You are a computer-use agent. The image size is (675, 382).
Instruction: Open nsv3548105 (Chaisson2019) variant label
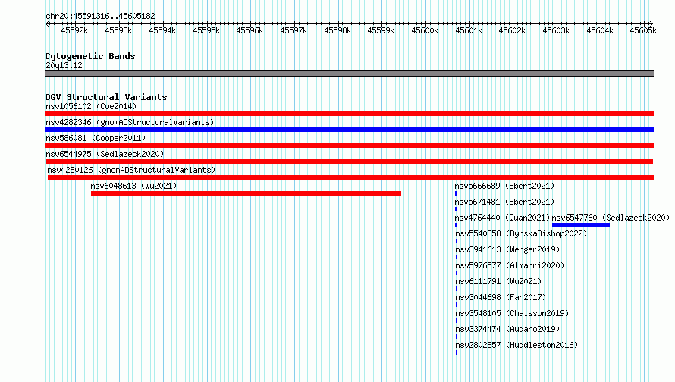512,313
